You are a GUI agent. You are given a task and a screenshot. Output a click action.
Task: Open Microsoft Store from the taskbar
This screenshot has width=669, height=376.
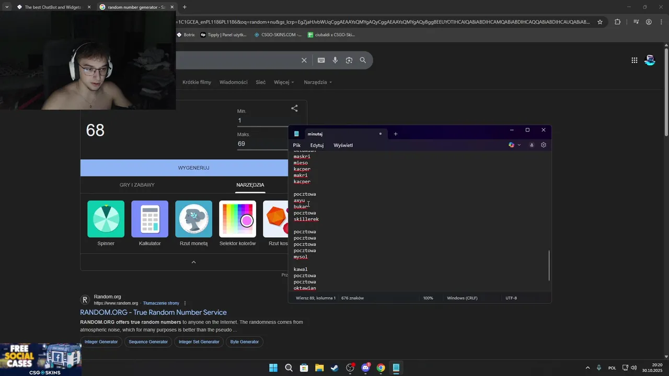coord(304,368)
